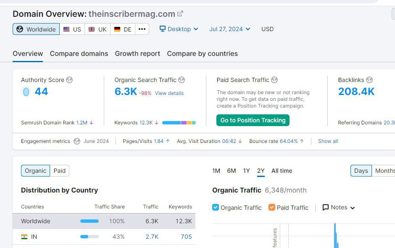Click globe icon next to Engagement metrics

coord(77,141)
